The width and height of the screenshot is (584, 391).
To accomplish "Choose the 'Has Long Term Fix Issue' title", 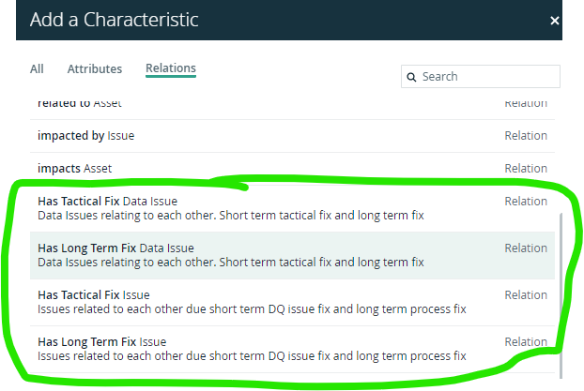I will pos(102,342).
